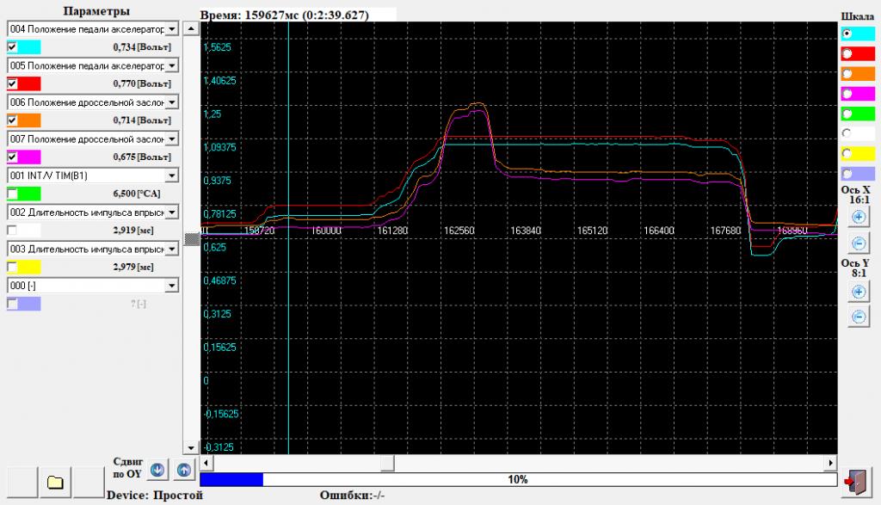This screenshot has width=881, height=505.
Task: Click the Y axis zoom in plus button
Action: pyautogui.click(x=859, y=292)
